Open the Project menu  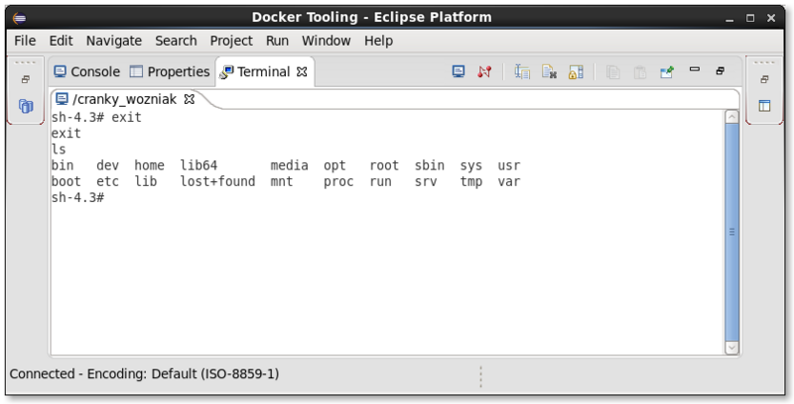click(231, 41)
